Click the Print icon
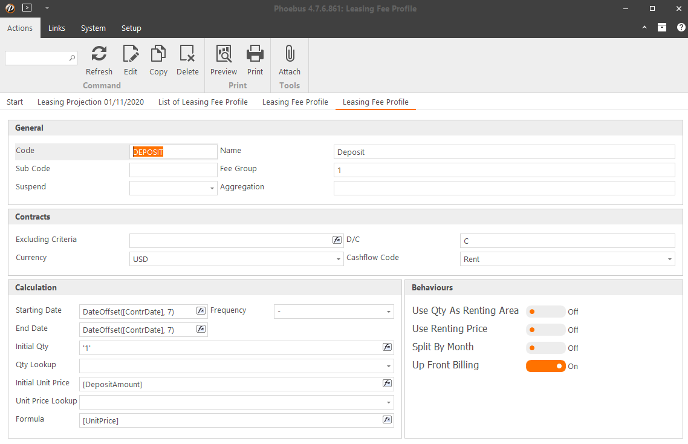The height and width of the screenshot is (444, 688). coord(255,55)
